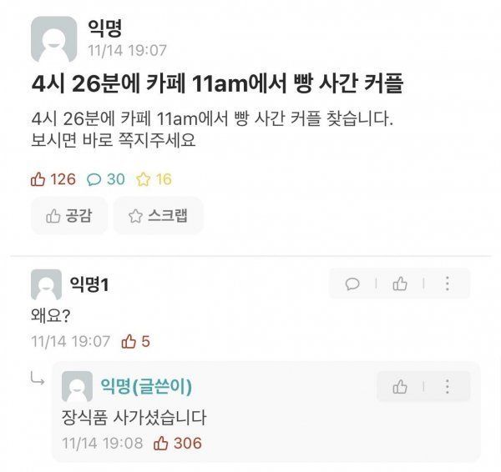
Task: Click the 익명(글쓴이) author name
Action: coord(146,386)
